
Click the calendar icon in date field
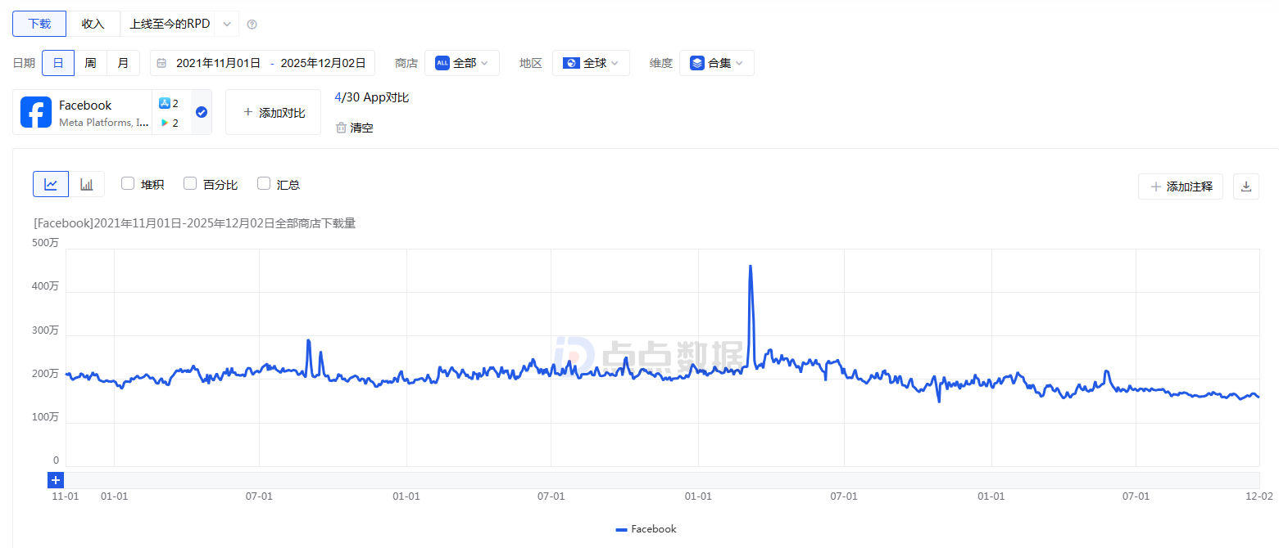pos(162,63)
